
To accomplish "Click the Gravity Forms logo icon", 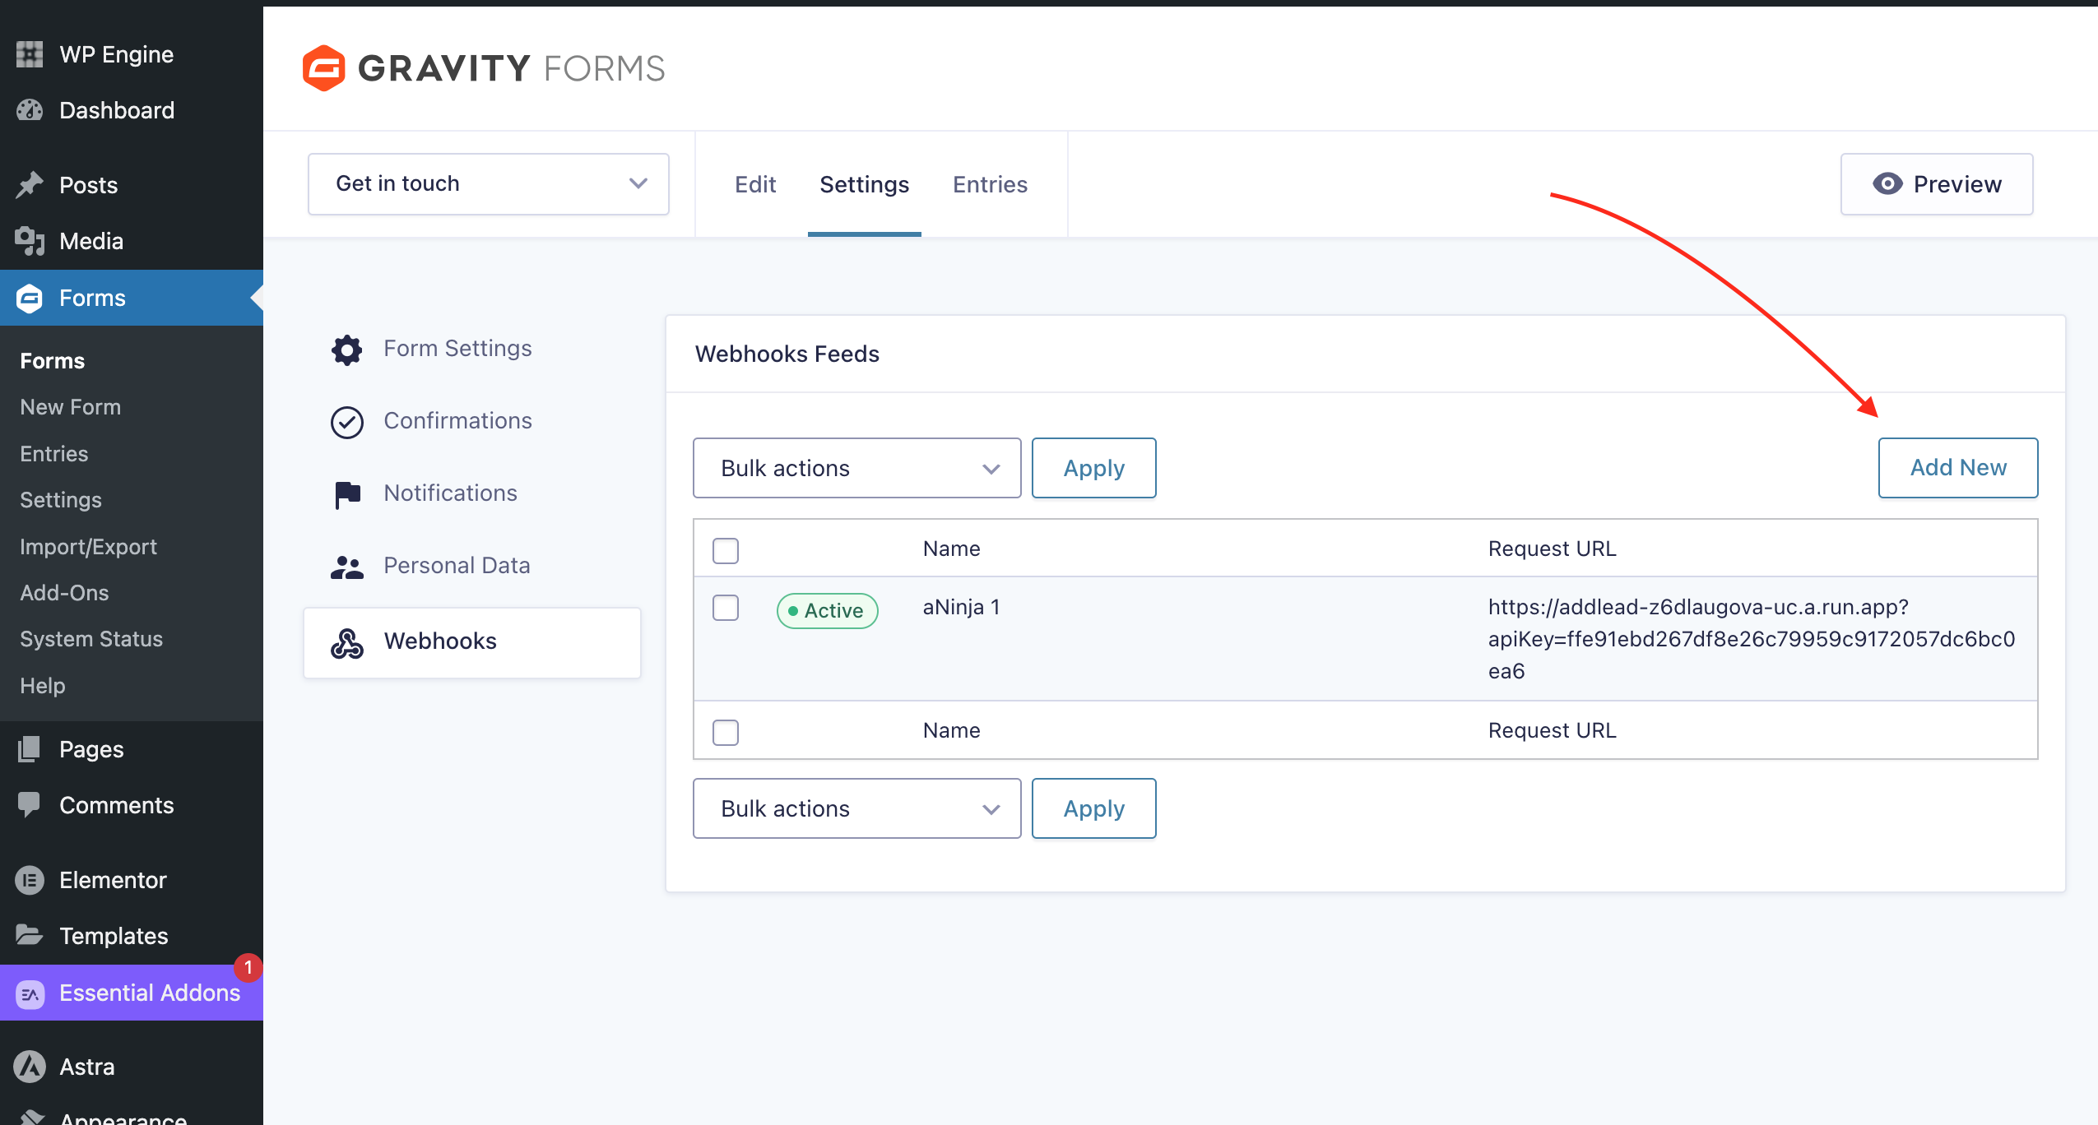I will [x=323, y=68].
